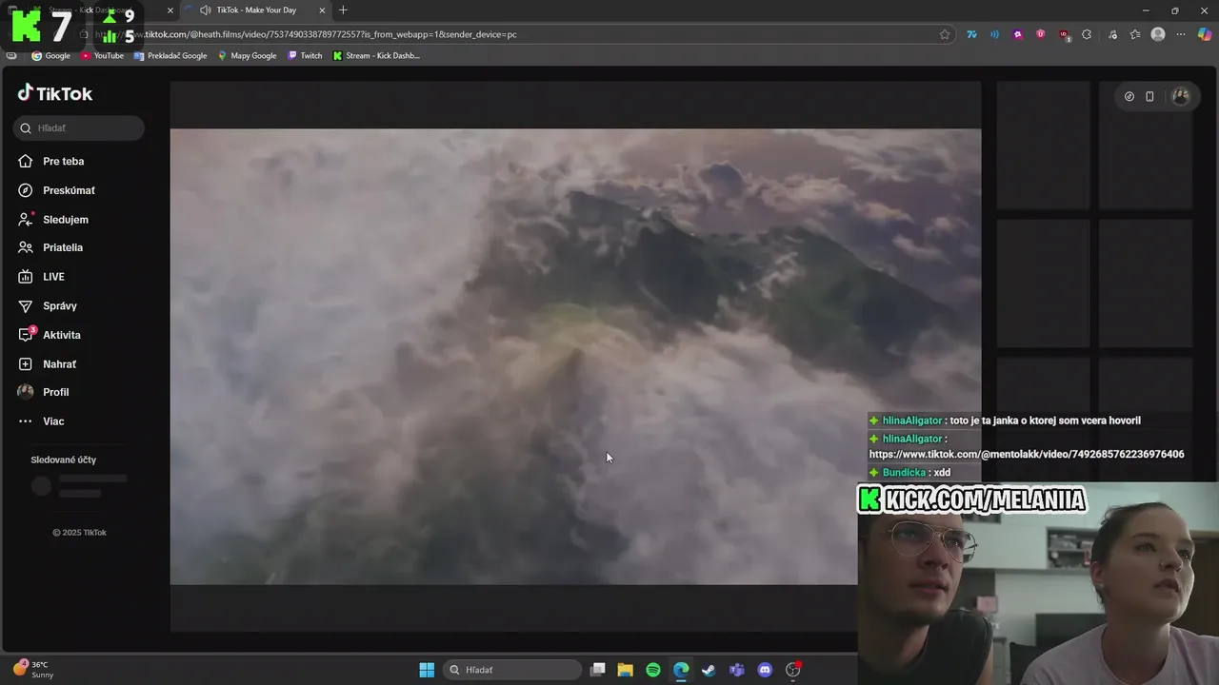Open File Explorer from taskbar
Viewport: 1219px width, 685px height.
[x=625, y=670]
